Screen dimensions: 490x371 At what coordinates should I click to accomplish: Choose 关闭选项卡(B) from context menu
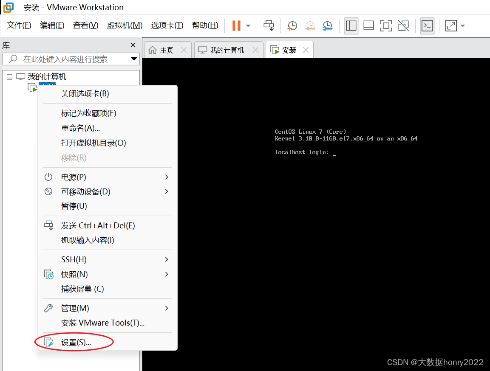[x=108, y=94]
